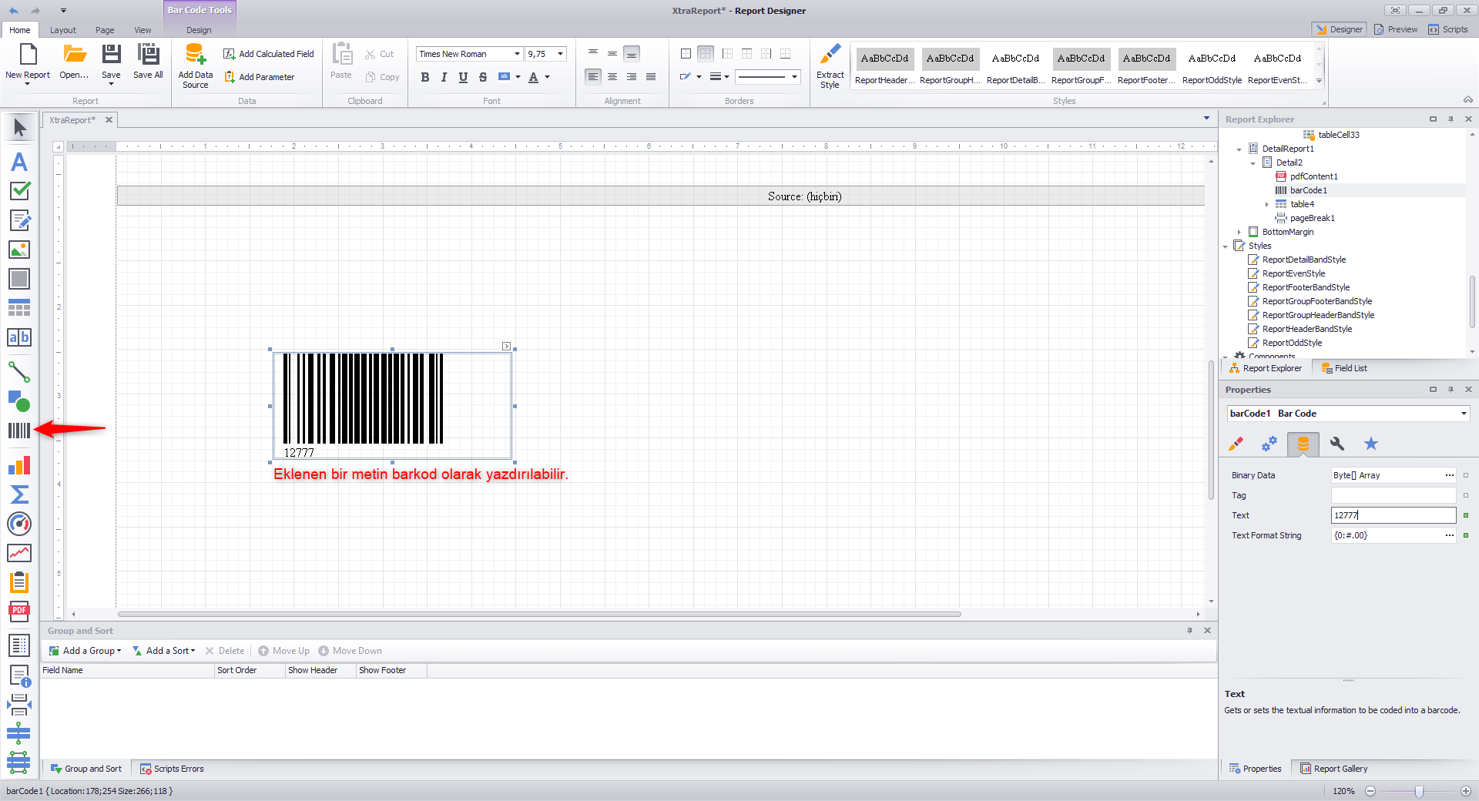
Task: Switch to the Report Gallery tab
Action: [x=1334, y=769]
